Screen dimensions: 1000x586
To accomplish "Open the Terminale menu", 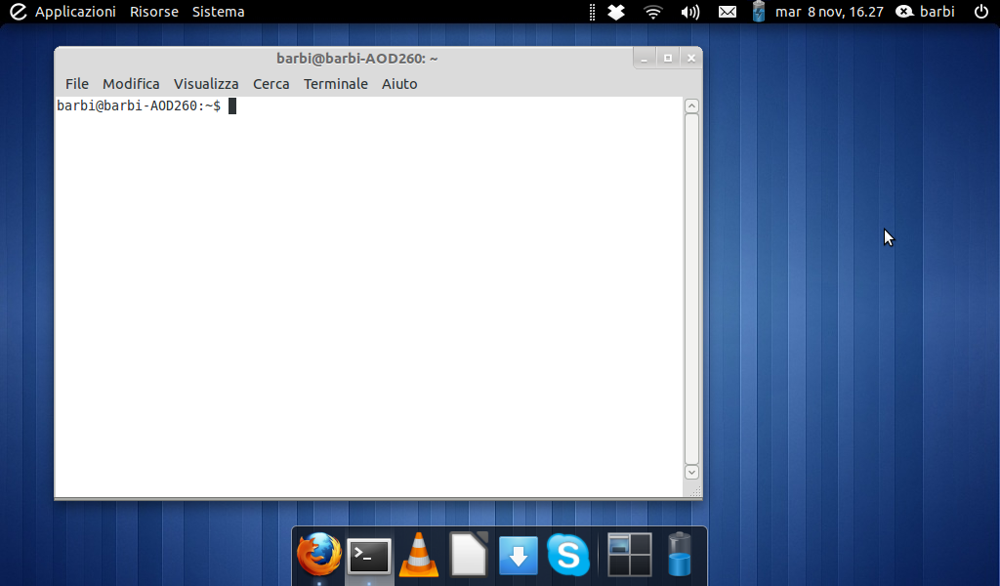I will point(336,84).
